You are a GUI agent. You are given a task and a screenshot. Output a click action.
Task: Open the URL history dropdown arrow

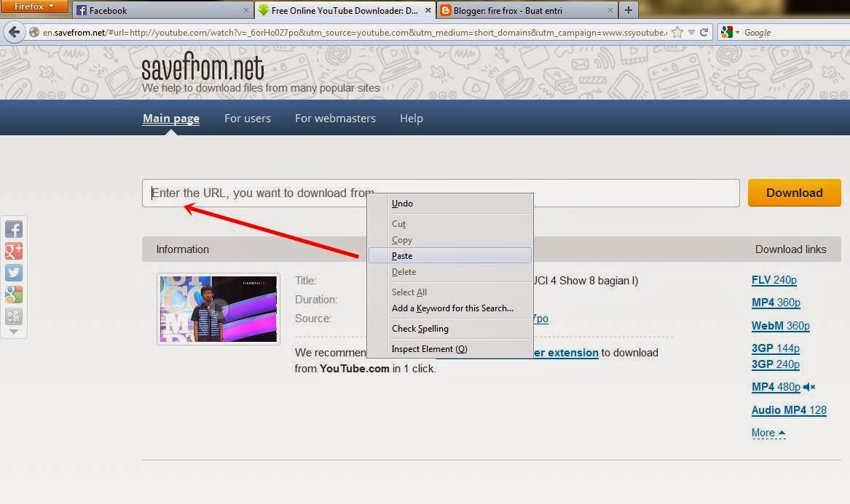pyautogui.click(x=691, y=33)
